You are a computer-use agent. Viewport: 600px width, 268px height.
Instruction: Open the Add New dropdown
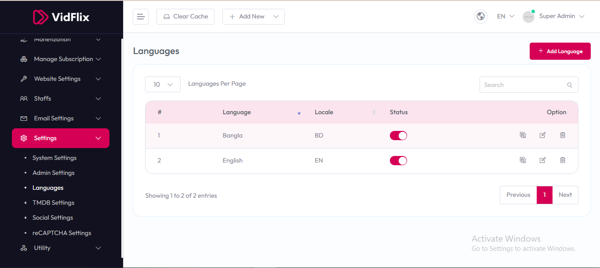pyautogui.click(x=254, y=16)
